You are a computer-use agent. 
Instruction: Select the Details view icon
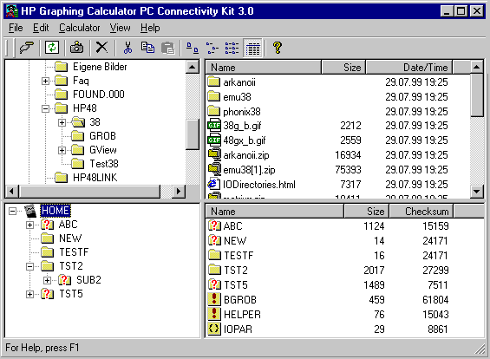(x=252, y=48)
